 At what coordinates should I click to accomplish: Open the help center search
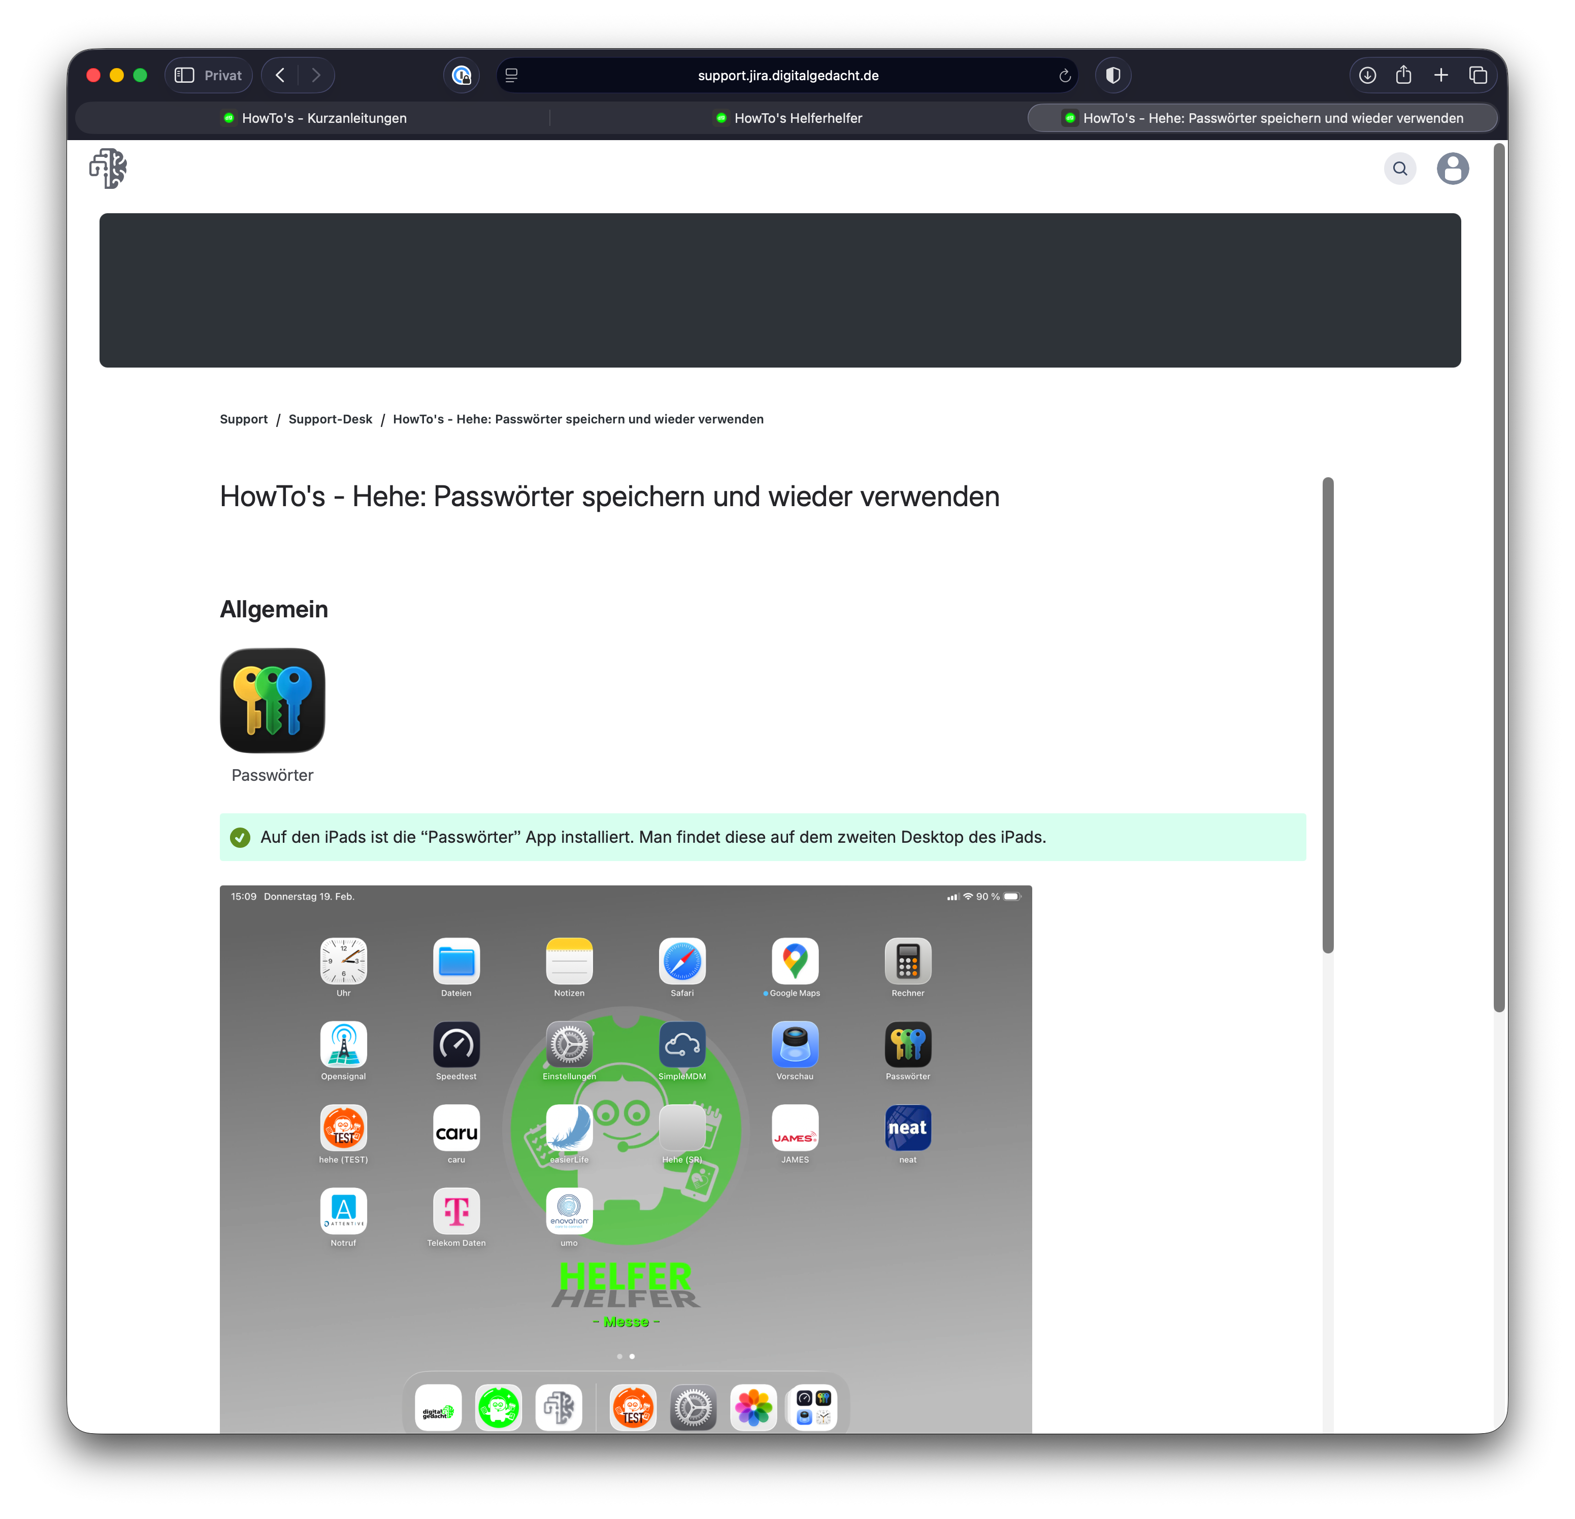[1400, 169]
